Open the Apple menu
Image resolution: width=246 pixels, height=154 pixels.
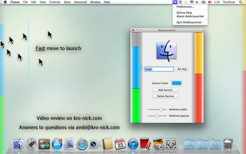pos(5,2)
